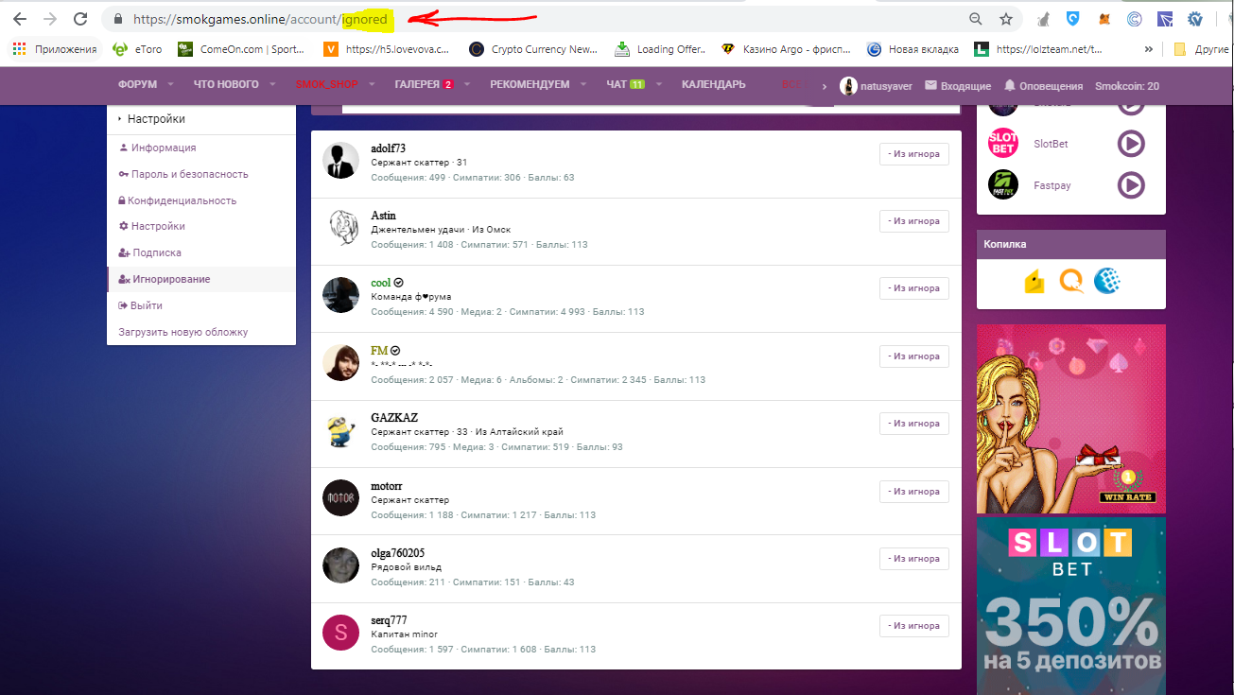The width and height of the screenshot is (1234, 695).
Task: Open motorr avatar
Action: click(x=340, y=497)
